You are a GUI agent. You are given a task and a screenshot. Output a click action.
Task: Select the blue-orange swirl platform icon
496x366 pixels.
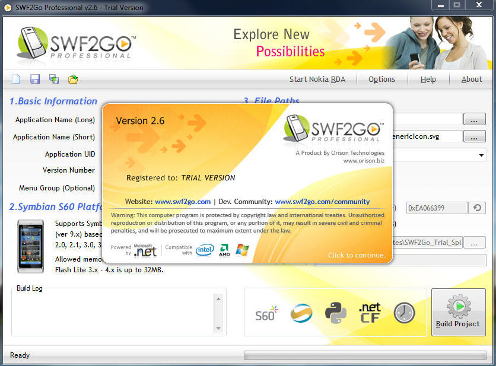pyautogui.click(x=301, y=313)
